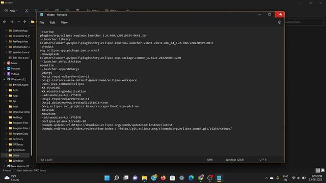Open the View menu in Notepad
Screen dimensions: 326x183
click(64, 22)
